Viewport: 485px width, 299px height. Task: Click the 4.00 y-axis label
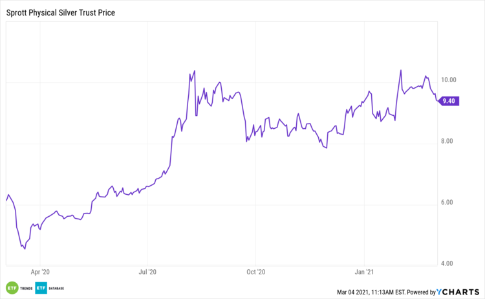click(449, 263)
